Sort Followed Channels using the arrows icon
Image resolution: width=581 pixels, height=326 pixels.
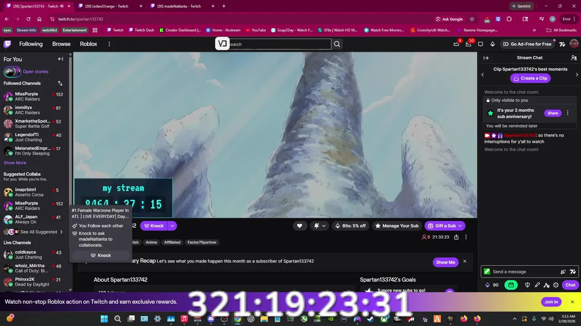tap(60, 83)
